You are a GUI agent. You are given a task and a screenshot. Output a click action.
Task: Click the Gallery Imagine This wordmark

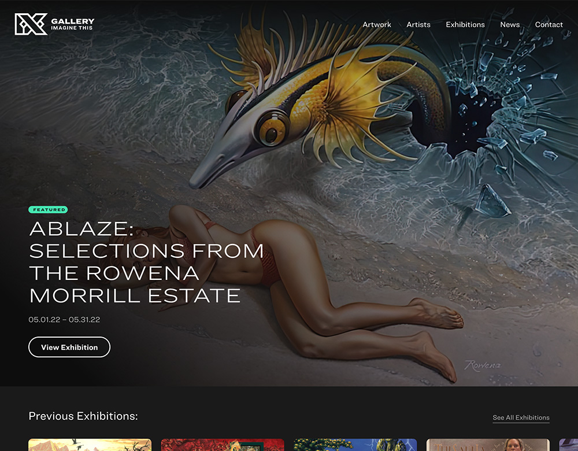pos(73,24)
